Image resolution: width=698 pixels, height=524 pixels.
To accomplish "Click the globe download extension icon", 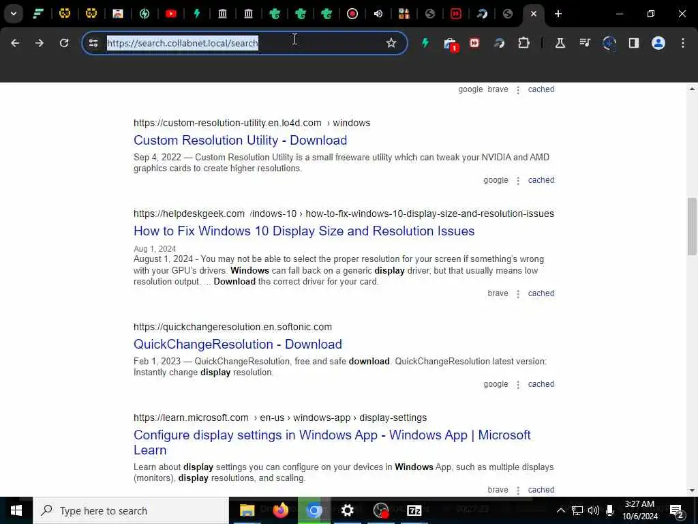I will (x=609, y=43).
